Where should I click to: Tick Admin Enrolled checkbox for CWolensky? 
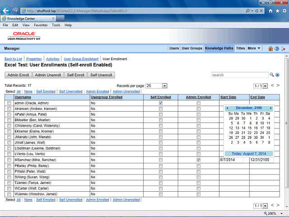[x=198, y=126]
